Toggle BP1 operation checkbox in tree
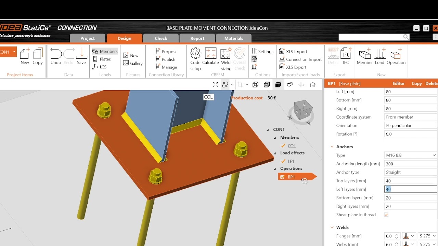The width and height of the screenshot is (438, 246). [x=282, y=177]
